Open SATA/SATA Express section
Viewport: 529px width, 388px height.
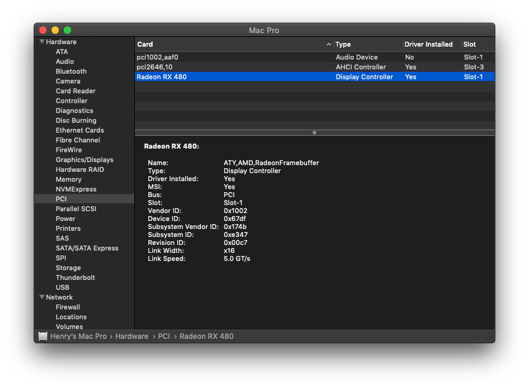coord(87,248)
